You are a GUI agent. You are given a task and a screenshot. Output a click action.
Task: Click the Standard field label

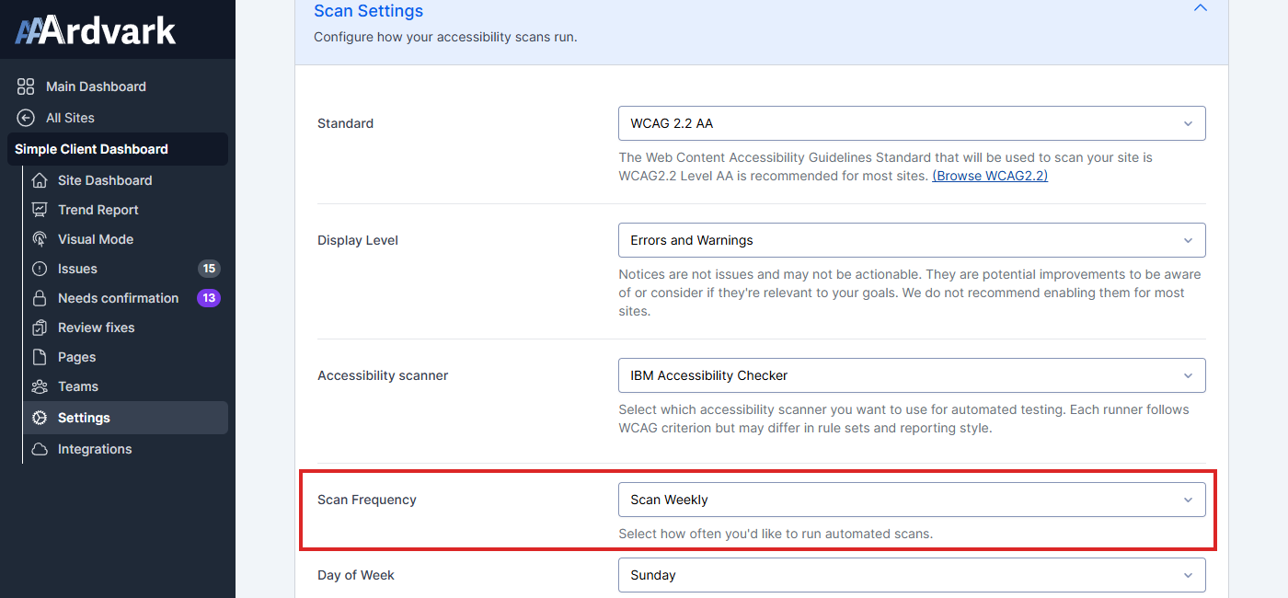point(346,123)
